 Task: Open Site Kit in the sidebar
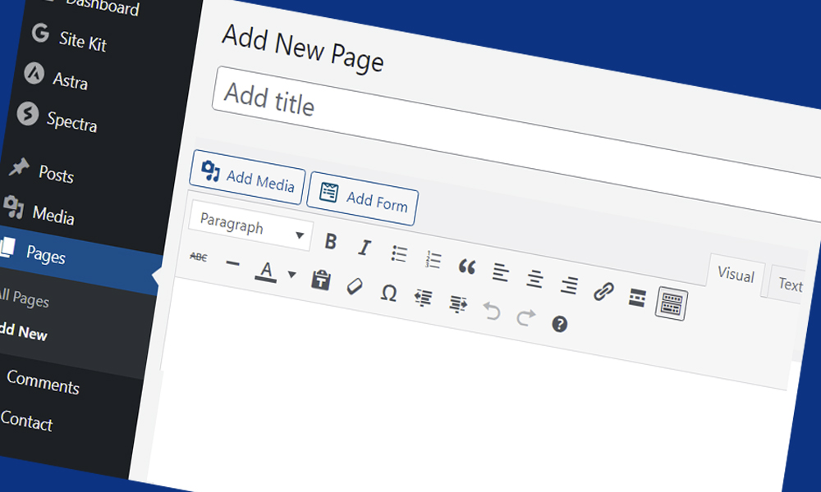83,42
